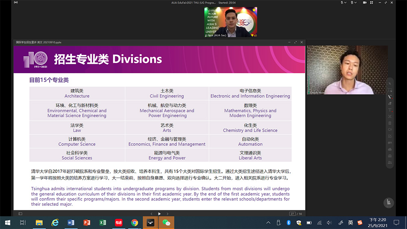Open webcam options dropdown arrow
Image resolution: width=407 pixels, height=229 pixels.
(x=356, y=2)
